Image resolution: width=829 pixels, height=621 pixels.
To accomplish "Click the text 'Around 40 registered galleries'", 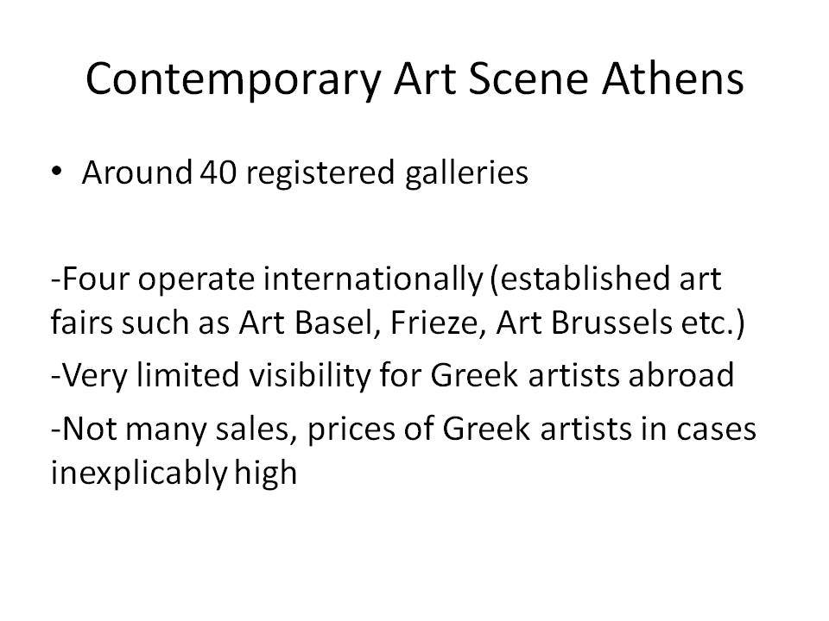I will (x=305, y=172).
